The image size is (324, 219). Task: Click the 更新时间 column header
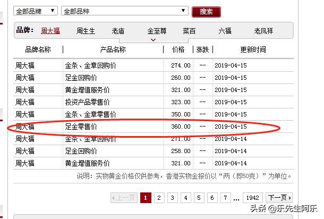[x=253, y=49]
